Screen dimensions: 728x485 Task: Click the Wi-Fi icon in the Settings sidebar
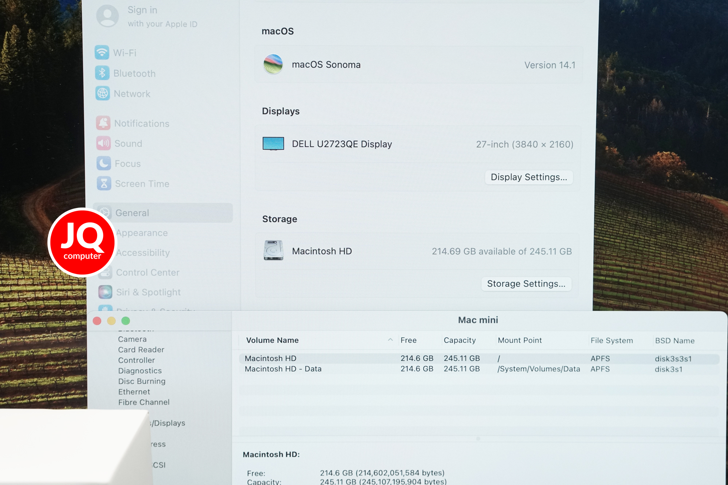click(x=102, y=52)
